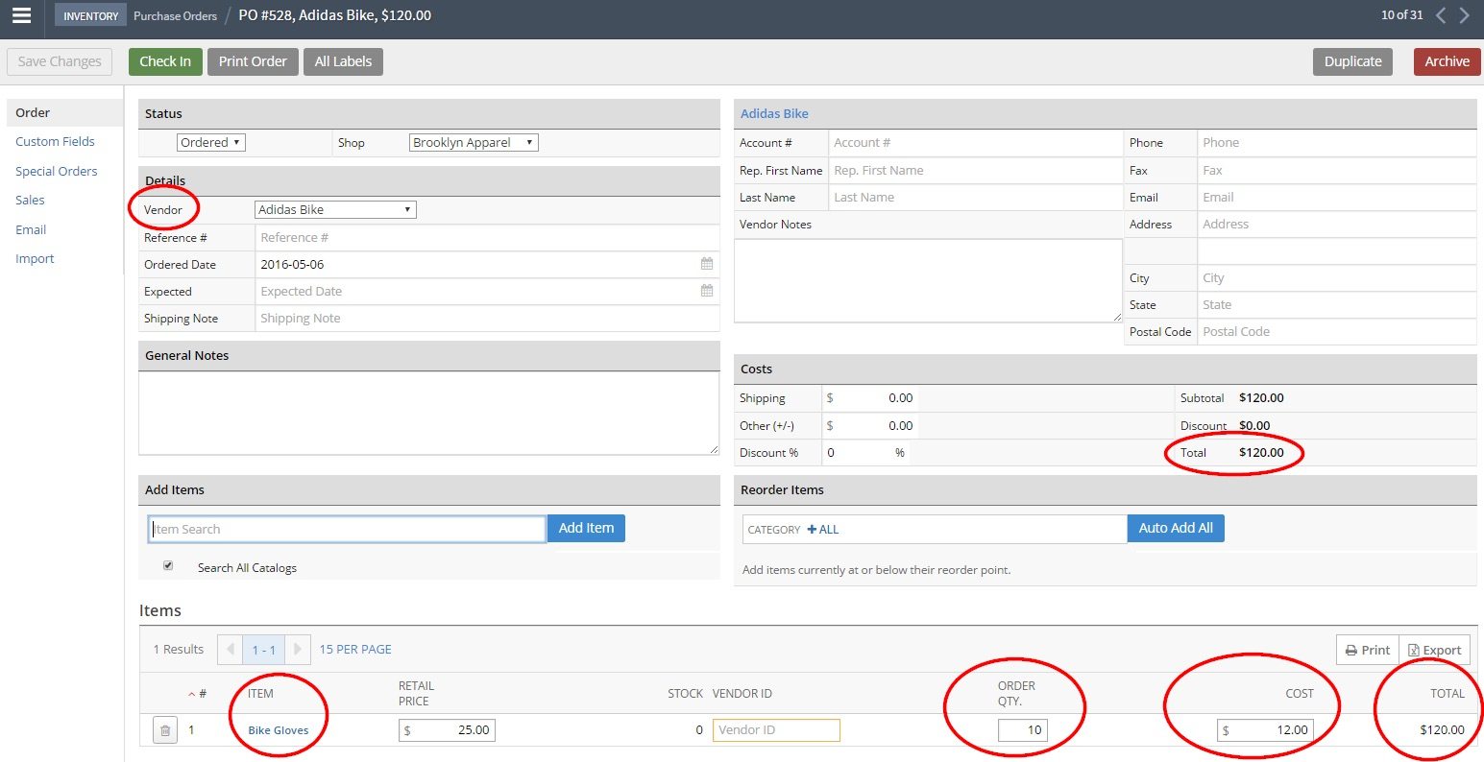Screen dimensions: 1484x762
Task: Open Special Orders sidebar tab
Action: click(57, 171)
